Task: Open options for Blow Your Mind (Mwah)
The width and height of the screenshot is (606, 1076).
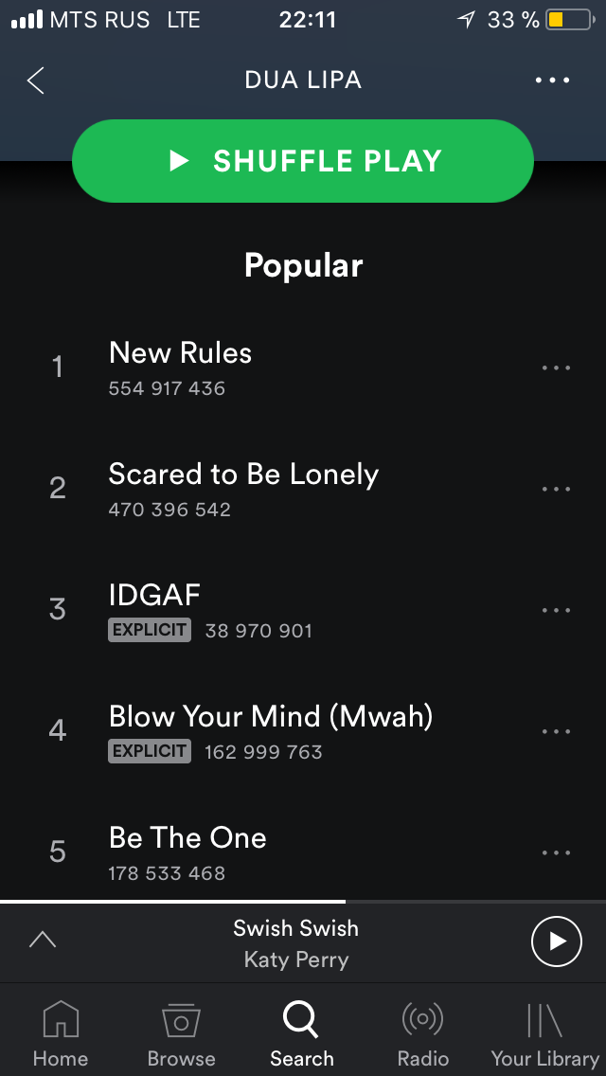Action: click(x=556, y=731)
